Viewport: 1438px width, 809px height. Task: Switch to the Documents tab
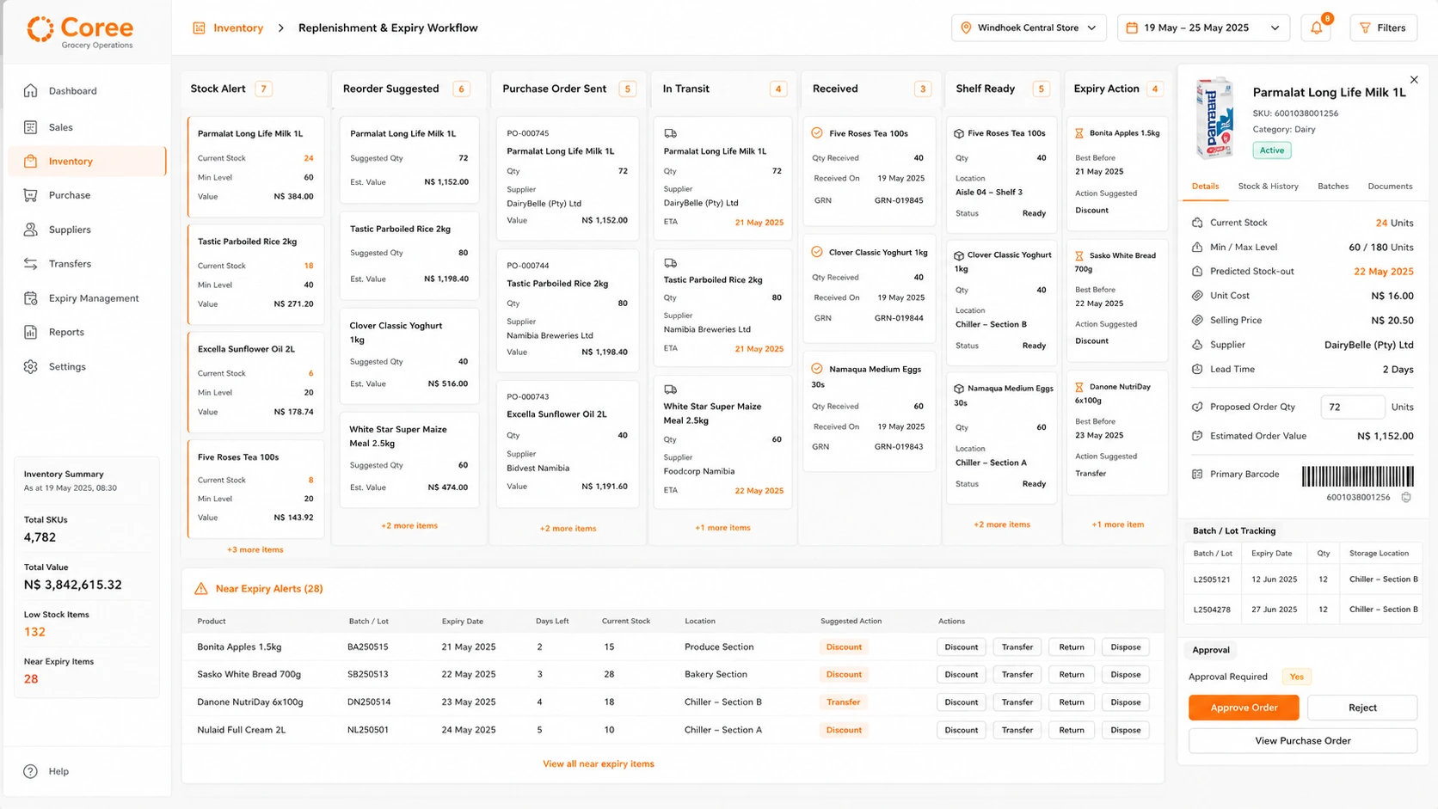tap(1390, 187)
